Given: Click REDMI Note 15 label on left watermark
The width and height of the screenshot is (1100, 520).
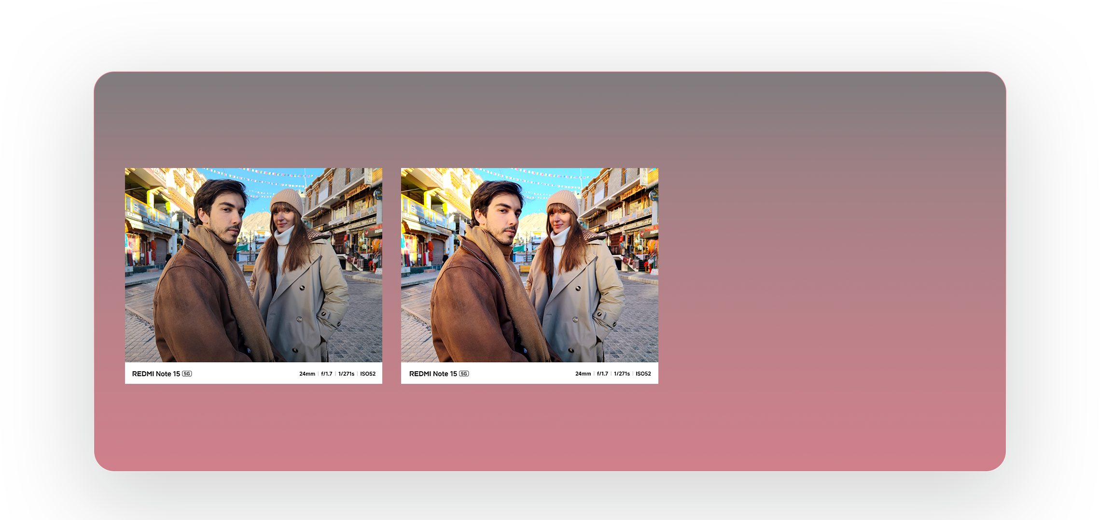Looking at the screenshot, I should tap(156, 374).
